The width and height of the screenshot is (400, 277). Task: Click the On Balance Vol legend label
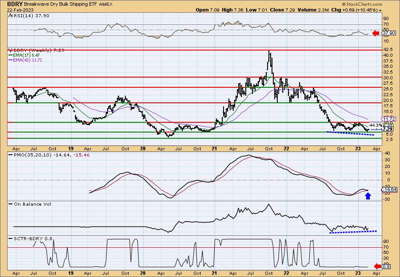tap(30, 204)
